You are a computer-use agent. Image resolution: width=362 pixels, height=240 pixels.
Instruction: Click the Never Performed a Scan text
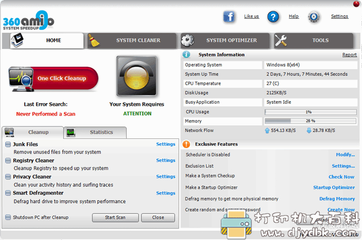(46, 114)
